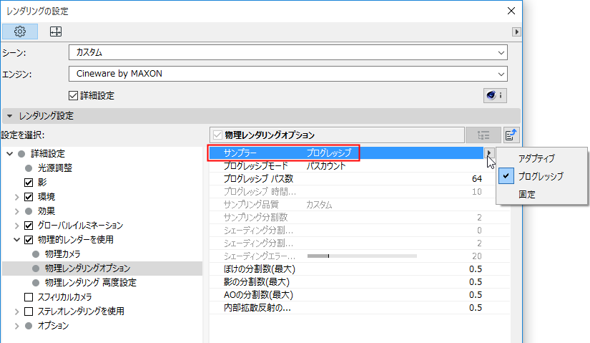Choose アダプティブ from the sampler menu
590x343 pixels.
[536, 159]
